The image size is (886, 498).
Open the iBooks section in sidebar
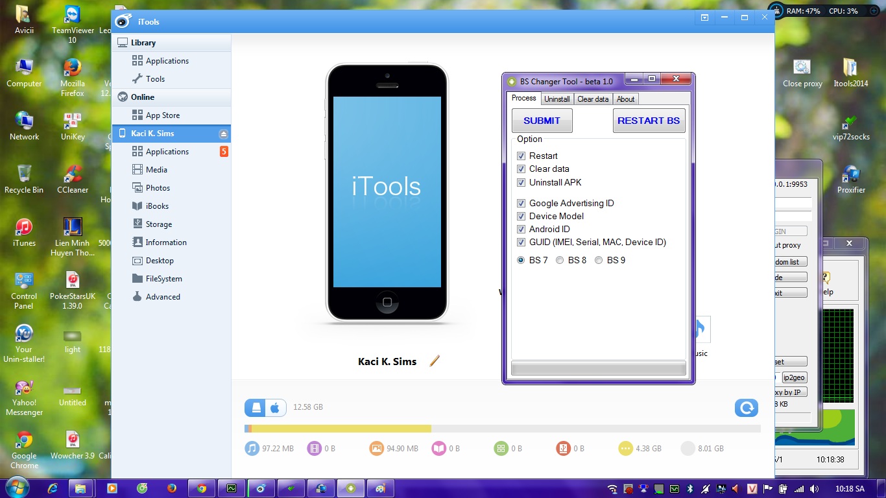pos(157,206)
